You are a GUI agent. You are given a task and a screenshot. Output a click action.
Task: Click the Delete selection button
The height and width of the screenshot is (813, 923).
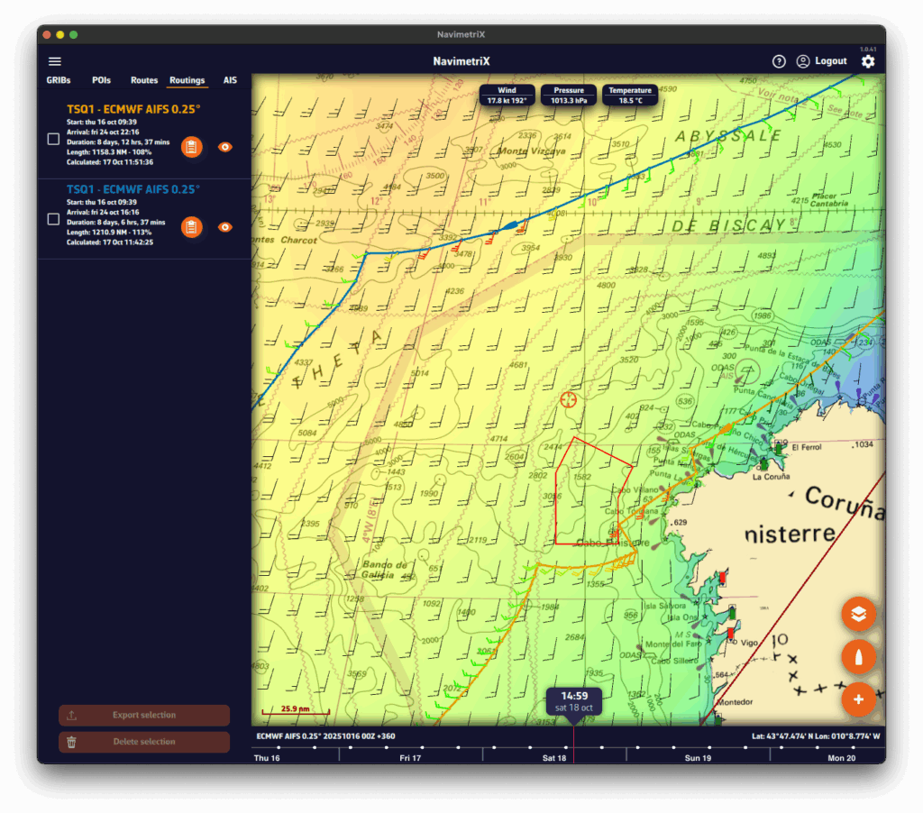(x=144, y=742)
